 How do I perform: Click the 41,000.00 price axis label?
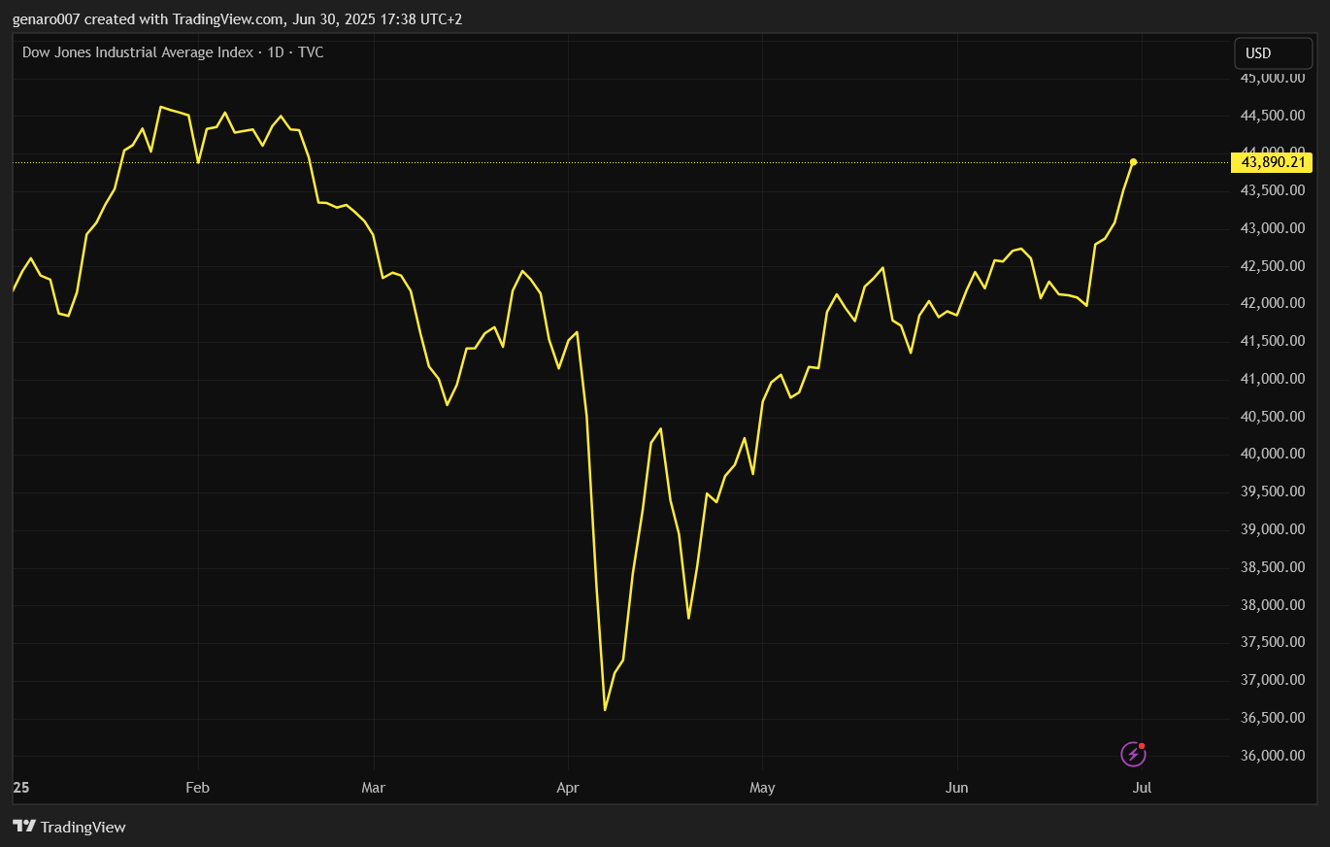coord(1274,379)
